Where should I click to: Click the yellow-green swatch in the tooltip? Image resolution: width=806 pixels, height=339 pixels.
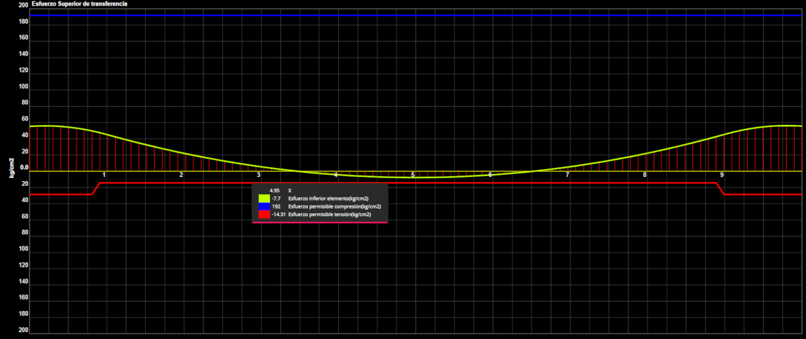pyautogui.click(x=264, y=198)
